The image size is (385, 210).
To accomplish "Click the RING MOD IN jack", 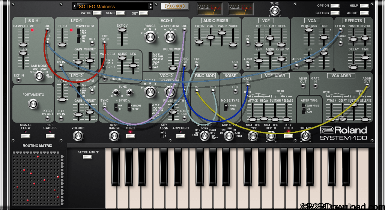I will click(197, 92).
